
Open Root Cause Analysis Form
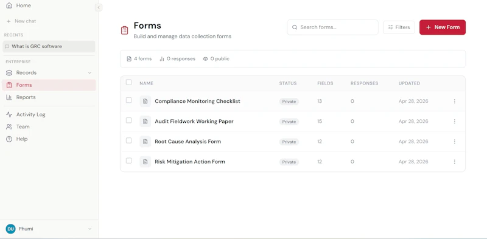[x=188, y=142]
